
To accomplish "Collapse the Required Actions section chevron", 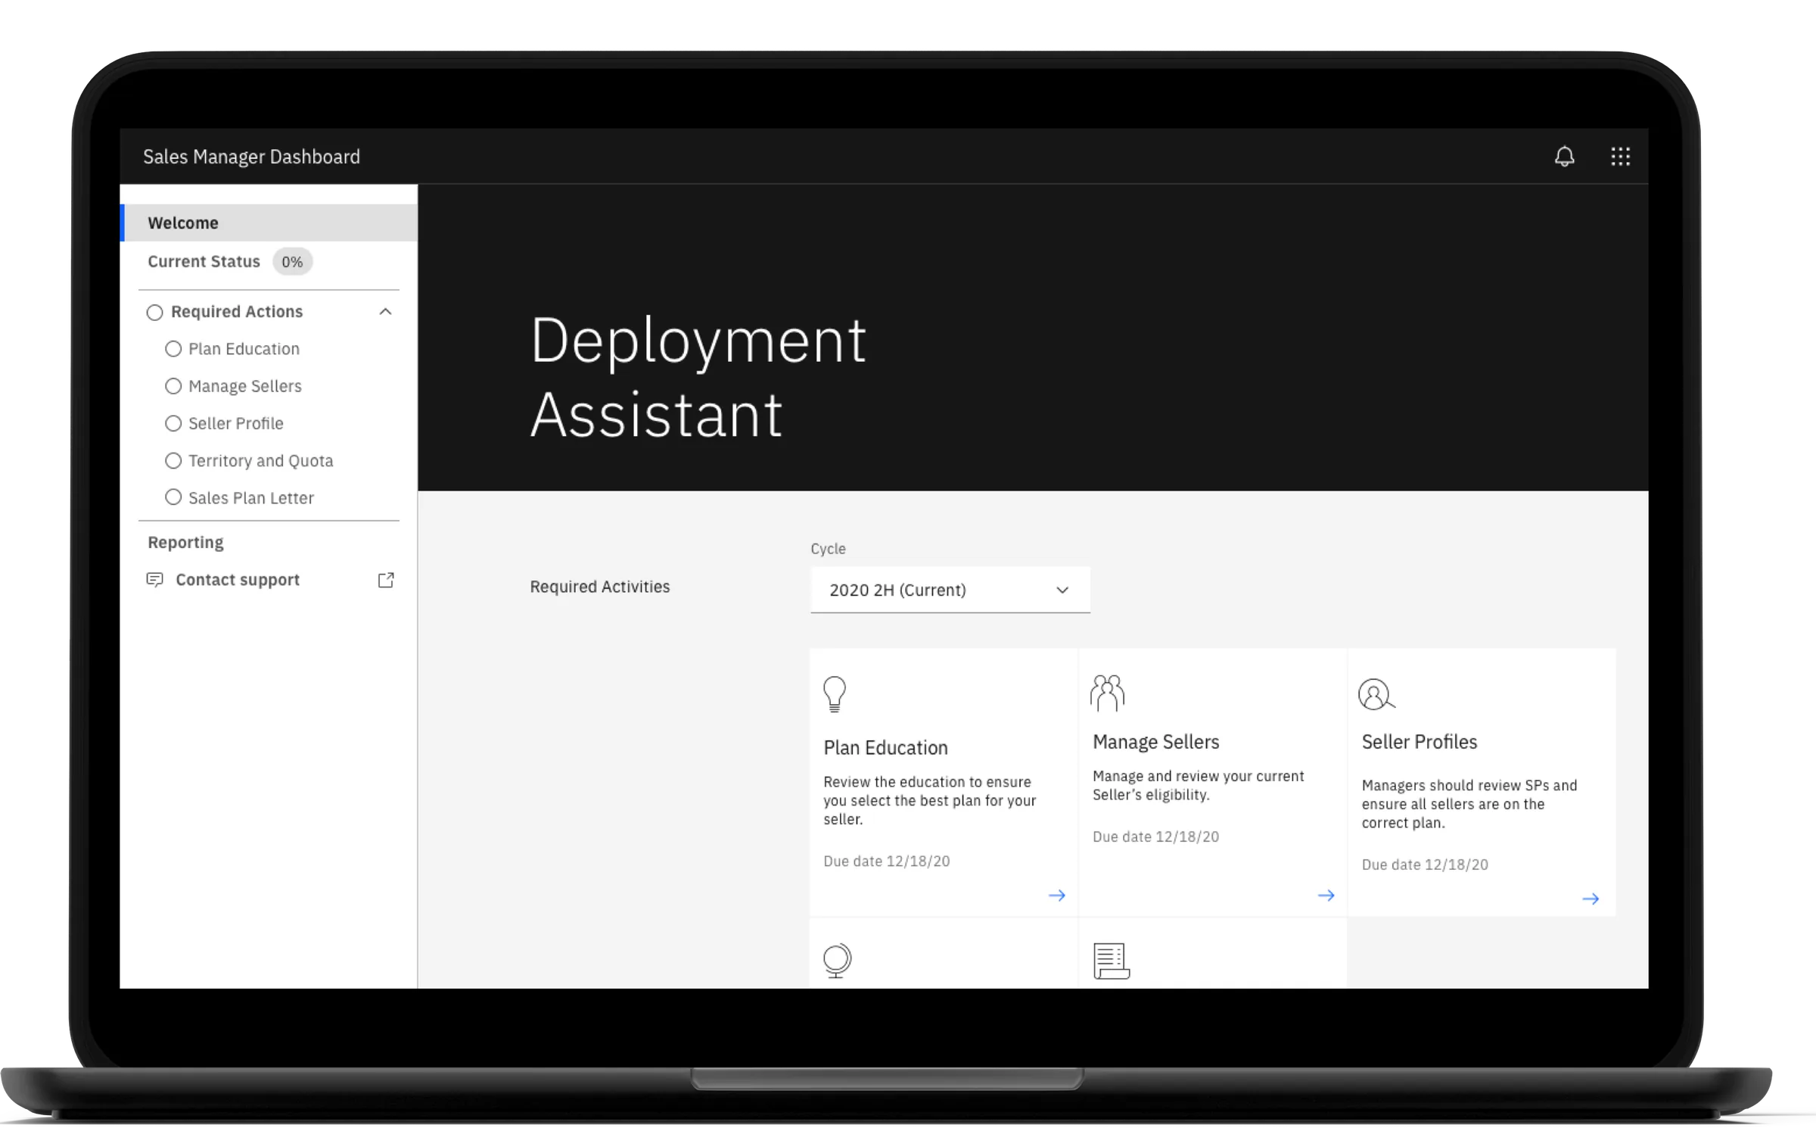I will (x=385, y=312).
